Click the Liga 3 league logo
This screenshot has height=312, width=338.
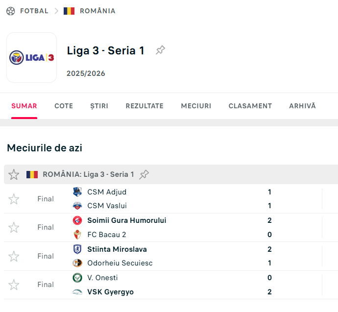(32, 58)
